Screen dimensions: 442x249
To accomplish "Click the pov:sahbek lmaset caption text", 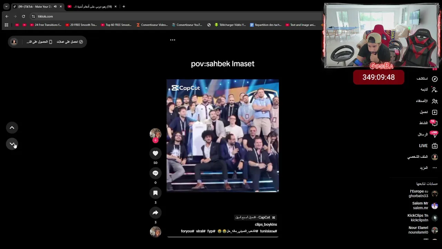I will coord(223,64).
